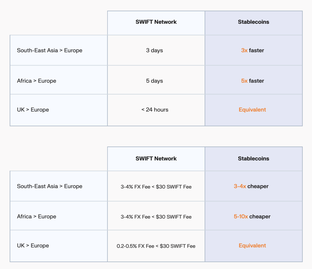Click "Africa > Europe" label beside "5 days"
The width and height of the screenshot is (312, 269).
coord(37,81)
